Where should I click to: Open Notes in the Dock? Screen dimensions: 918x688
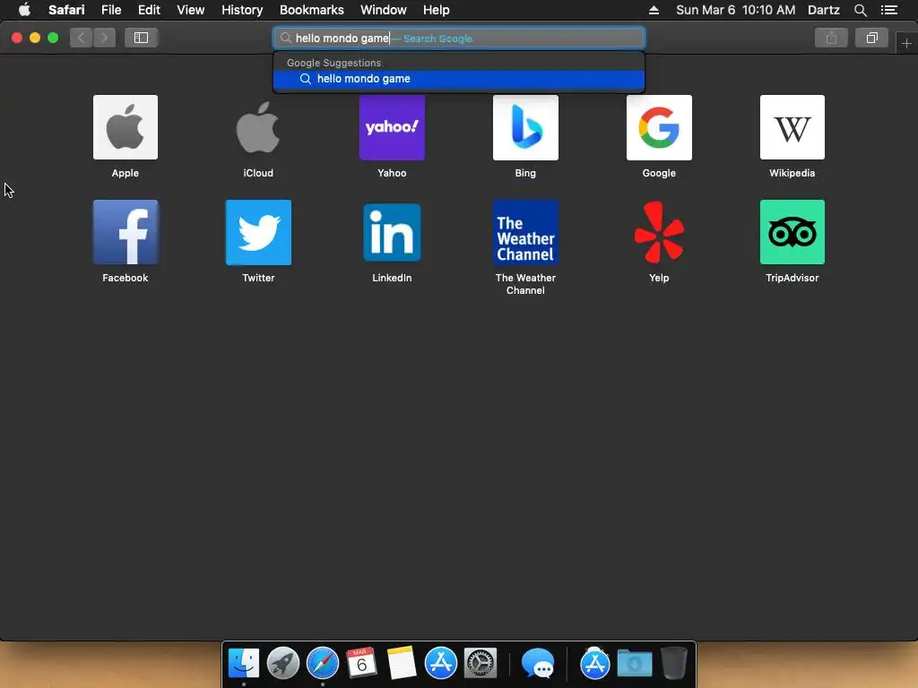(401, 664)
